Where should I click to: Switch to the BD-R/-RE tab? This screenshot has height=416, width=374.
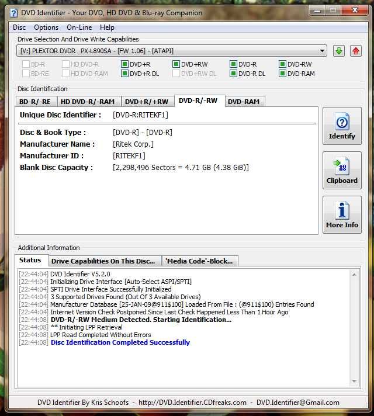click(36, 102)
